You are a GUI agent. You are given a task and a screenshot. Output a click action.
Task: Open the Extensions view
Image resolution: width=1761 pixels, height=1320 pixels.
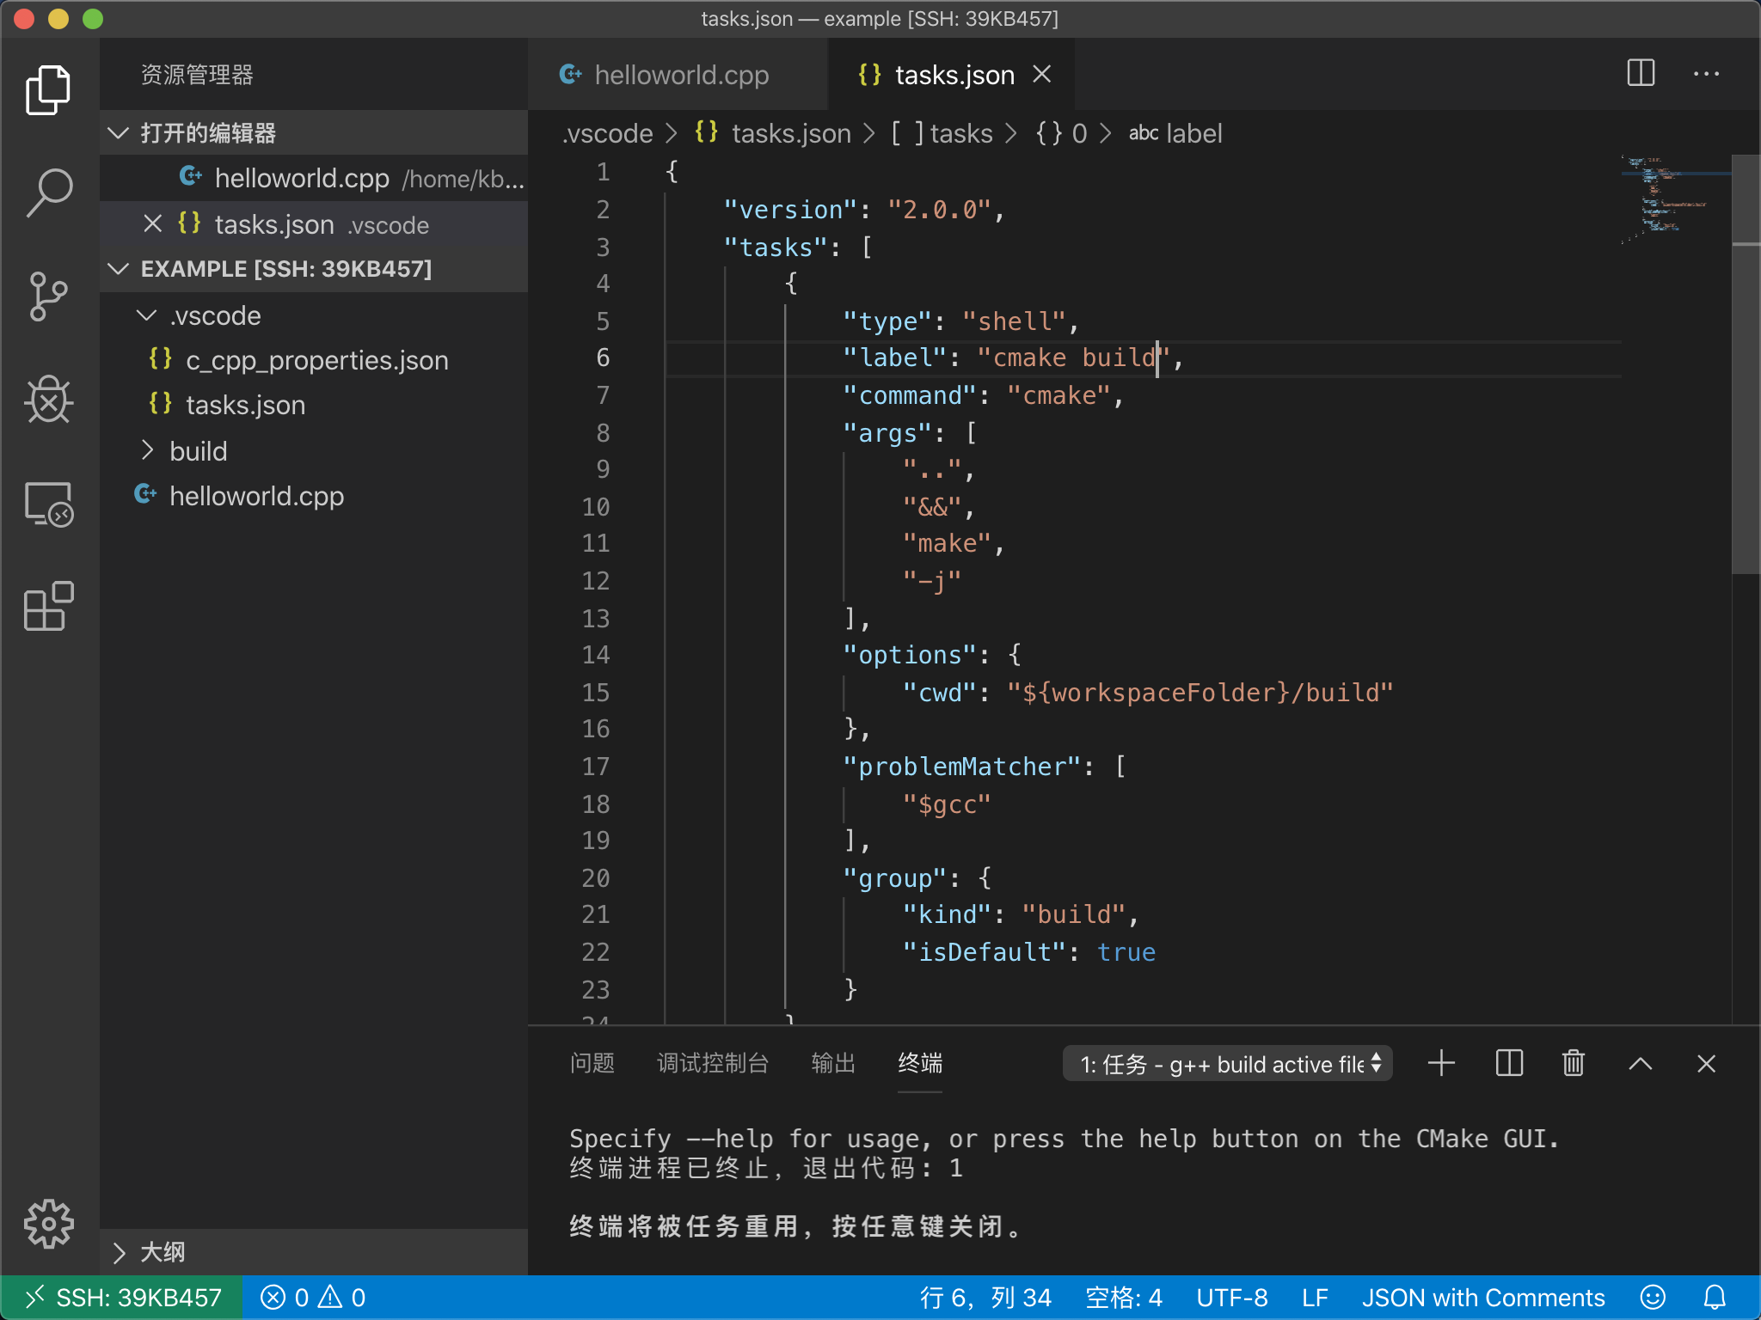(x=49, y=606)
